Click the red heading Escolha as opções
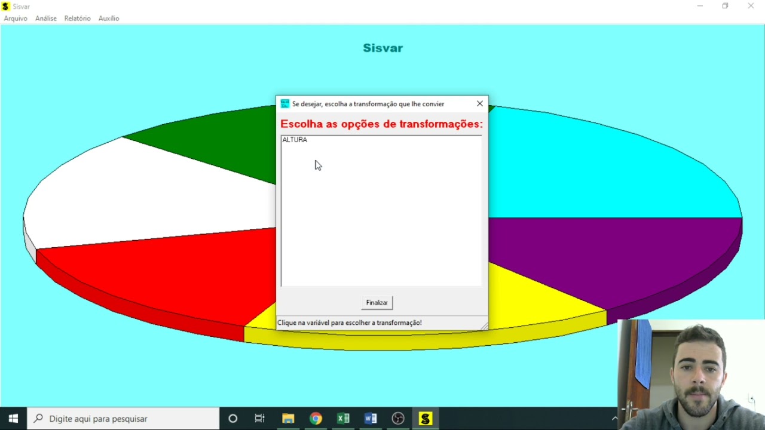The image size is (765, 430). (x=381, y=124)
